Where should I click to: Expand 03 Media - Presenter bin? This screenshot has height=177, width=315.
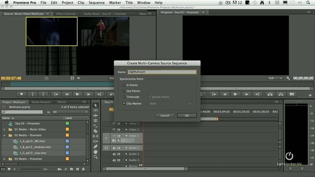pyautogui.click(x=4, y=159)
